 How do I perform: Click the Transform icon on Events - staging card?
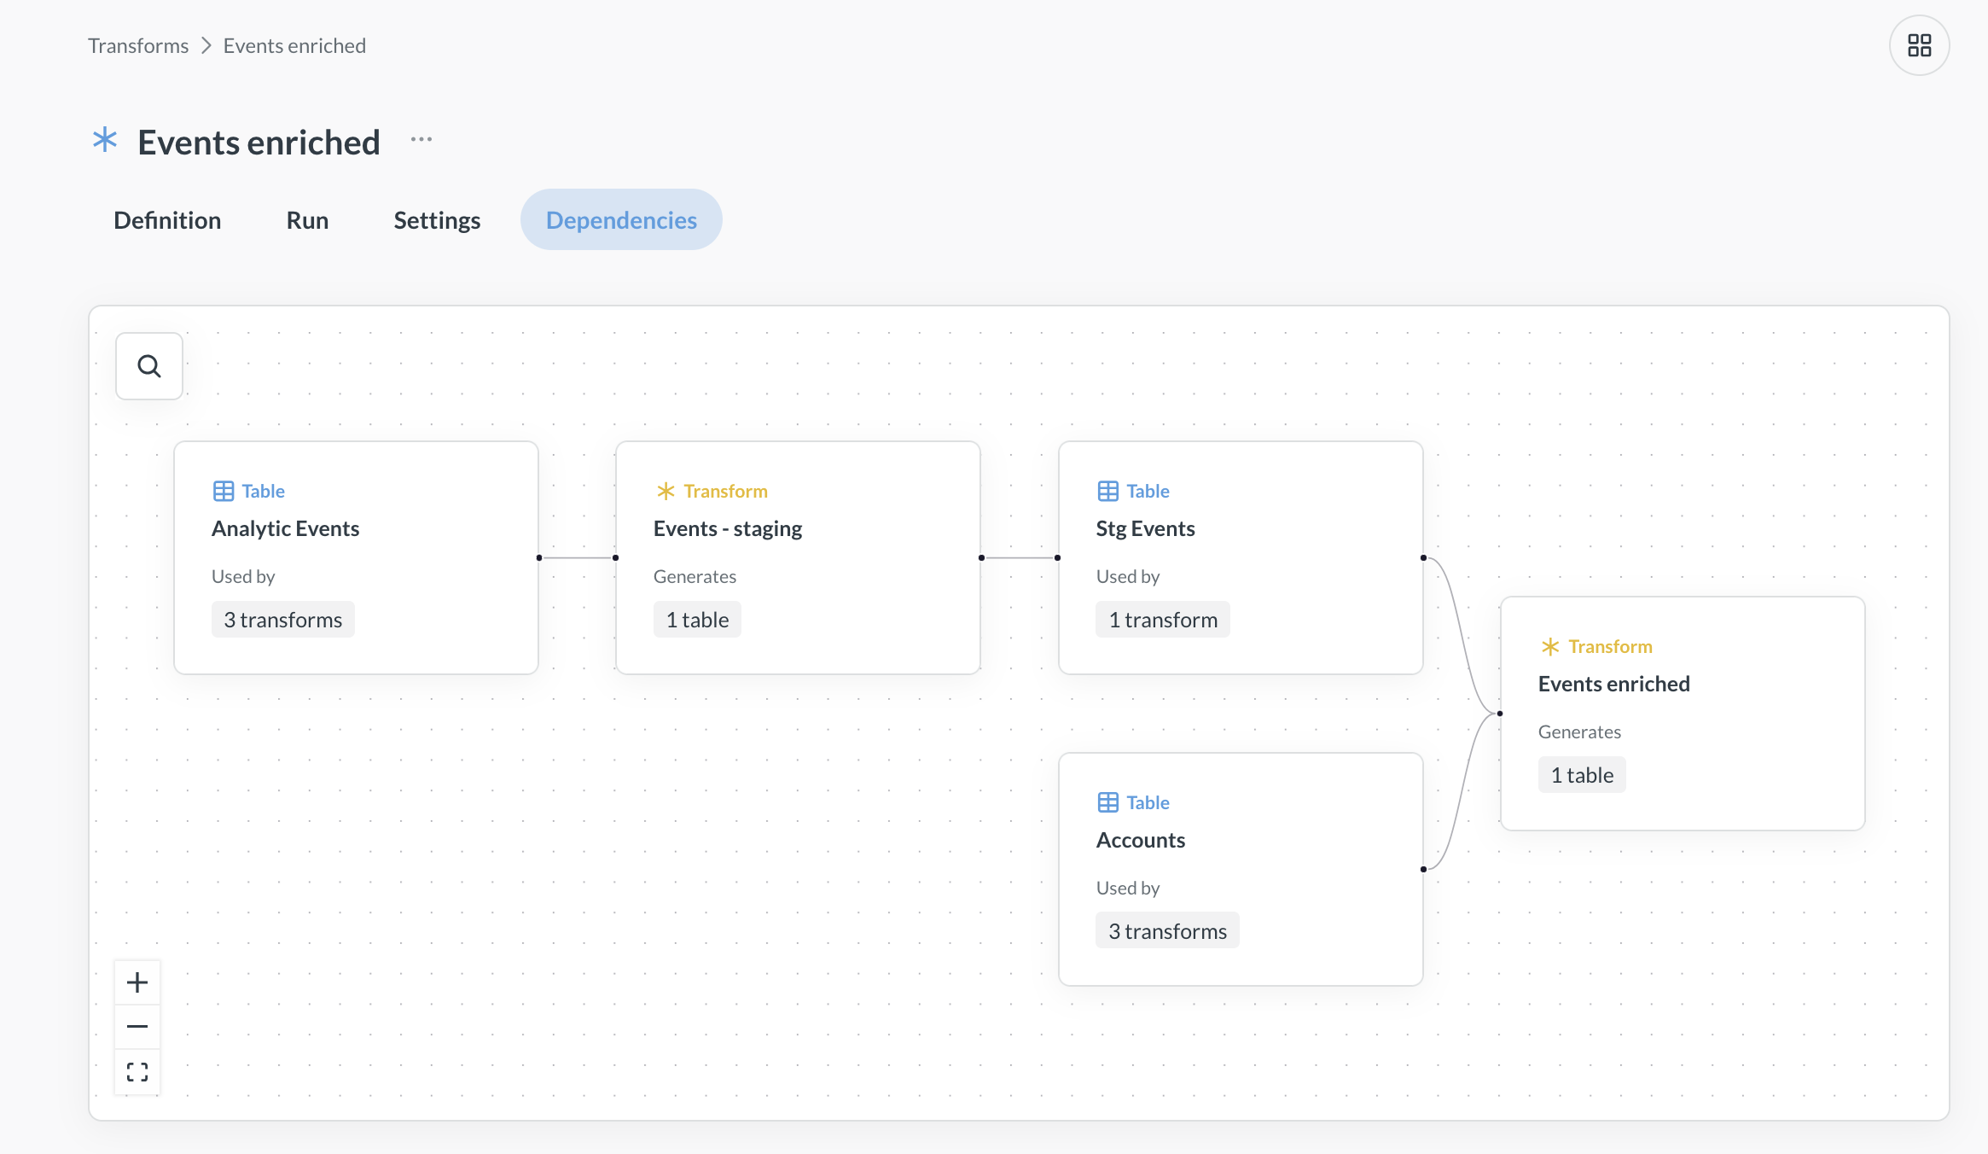pos(666,491)
